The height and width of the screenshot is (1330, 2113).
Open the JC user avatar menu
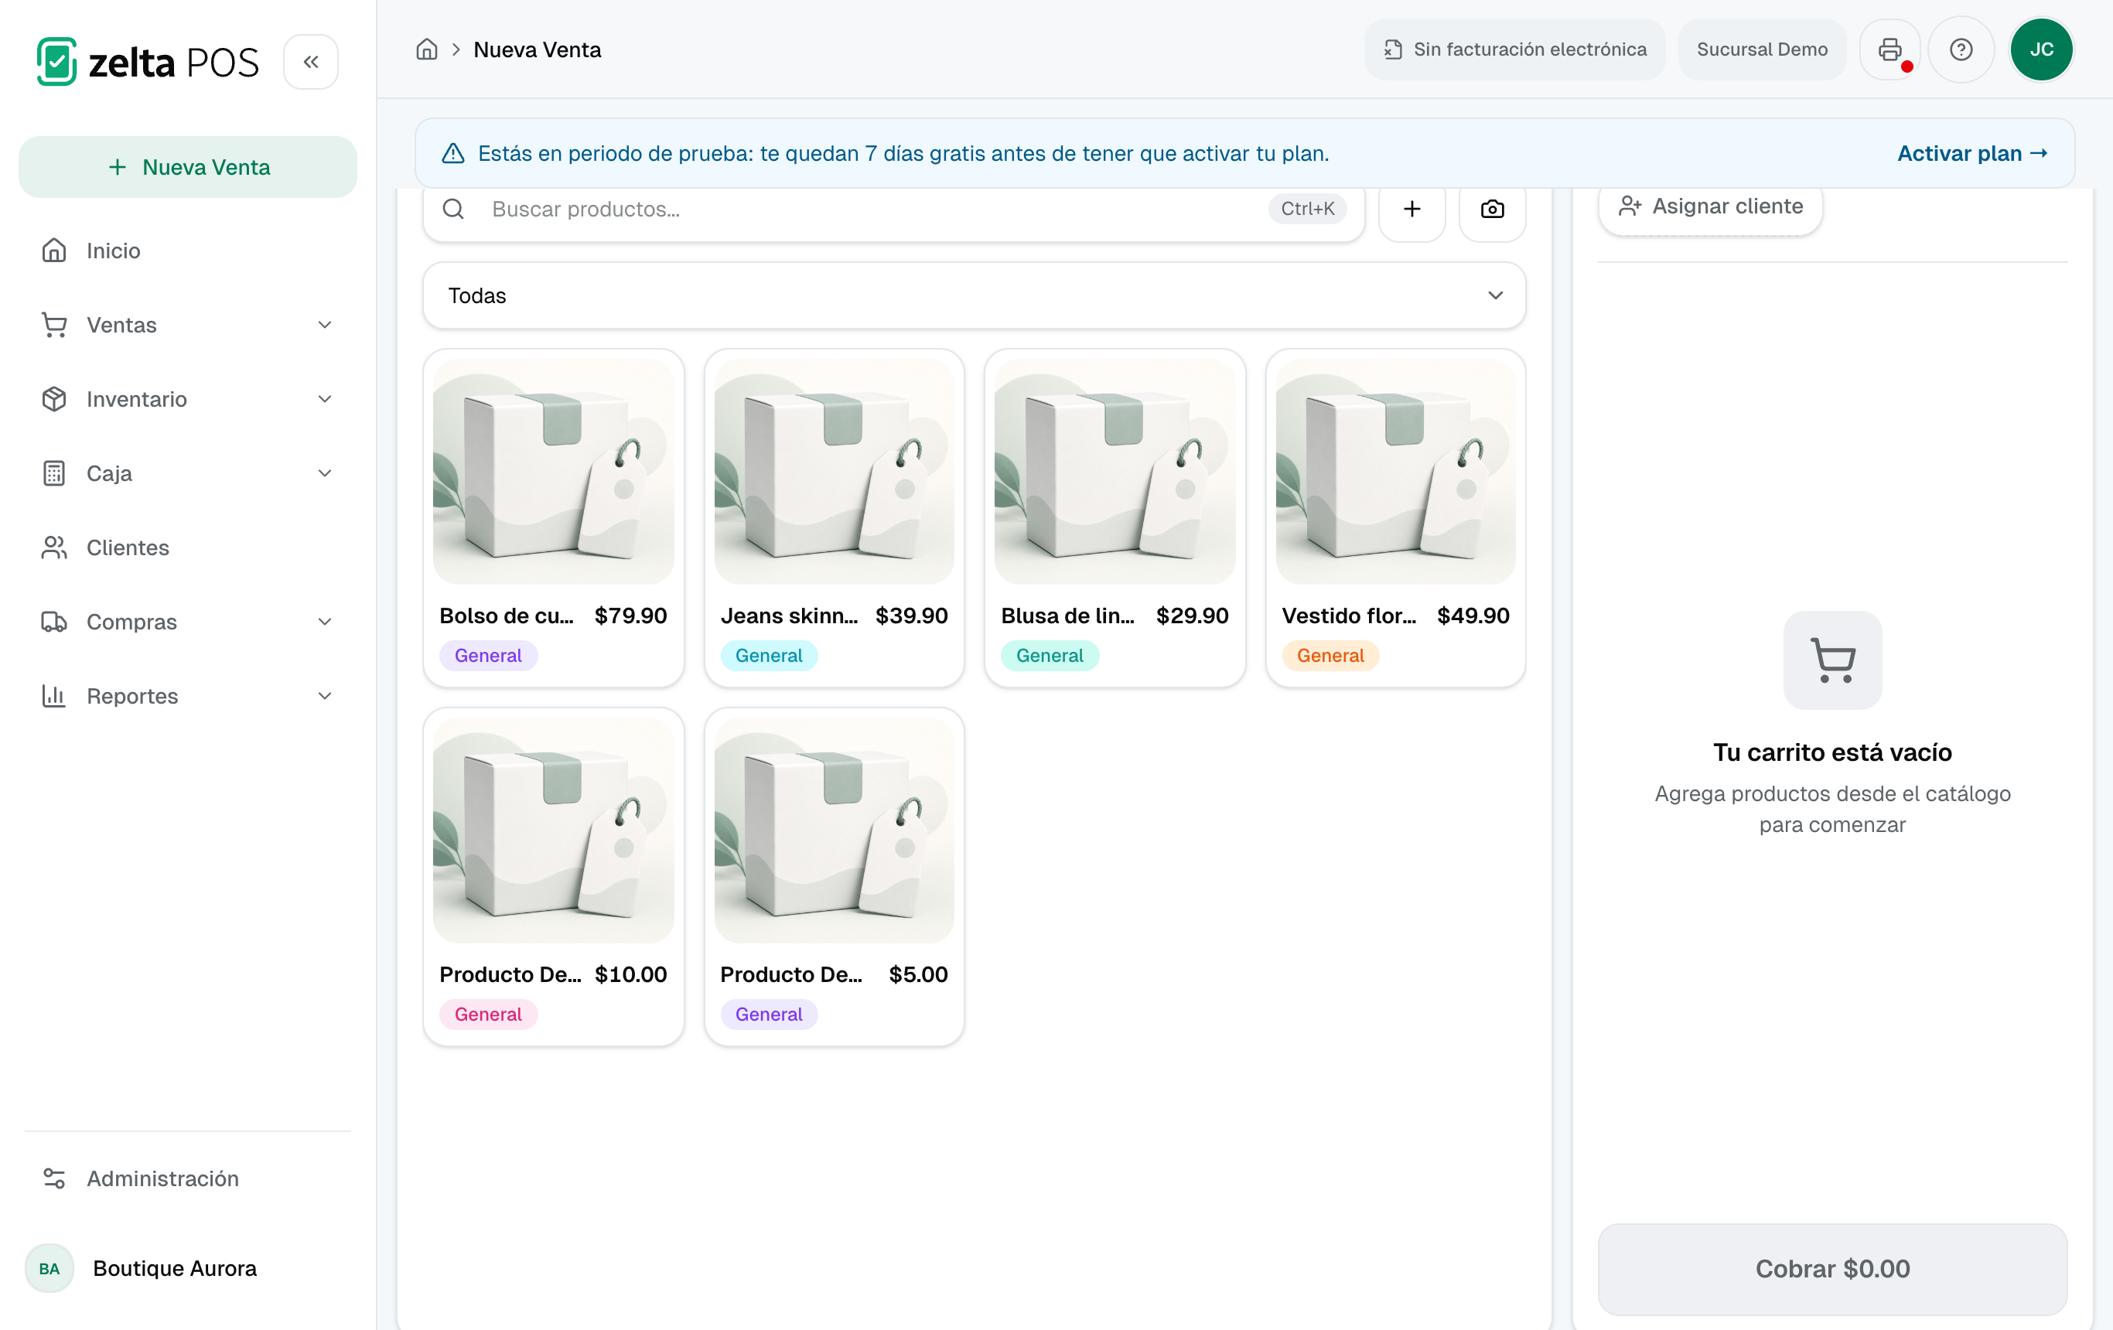[2041, 49]
